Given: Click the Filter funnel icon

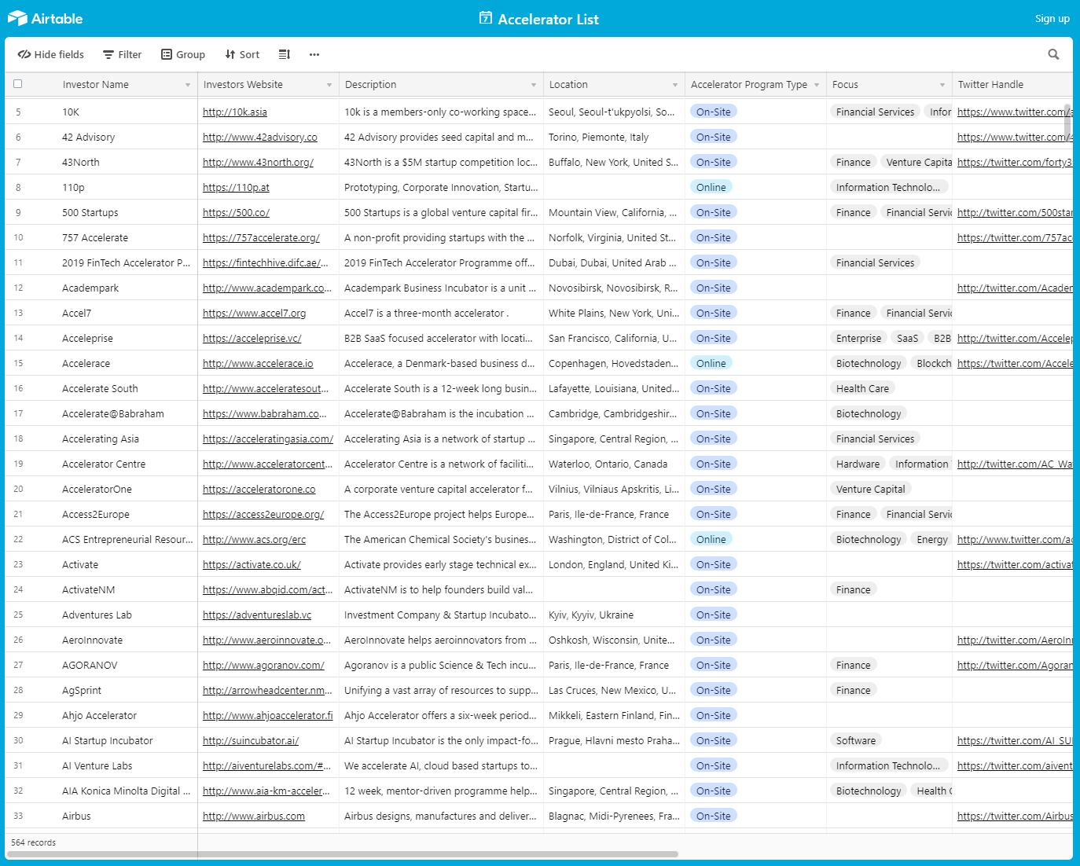Looking at the screenshot, I should [x=108, y=54].
